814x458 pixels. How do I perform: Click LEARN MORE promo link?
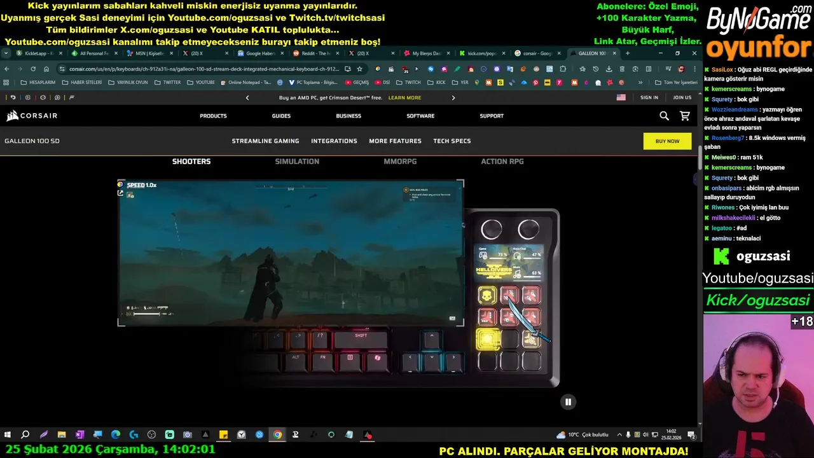[404, 97]
